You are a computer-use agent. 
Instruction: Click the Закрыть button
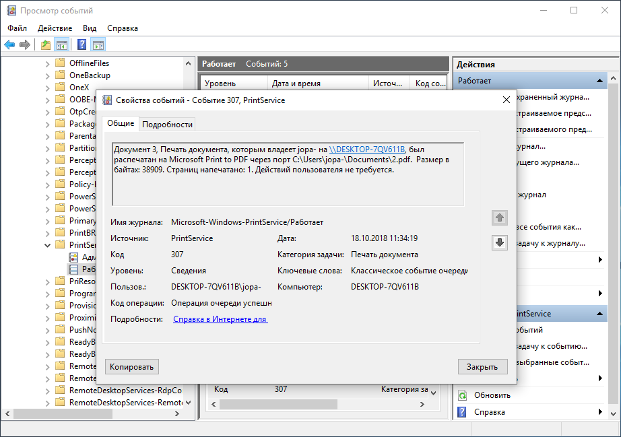coord(482,367)
